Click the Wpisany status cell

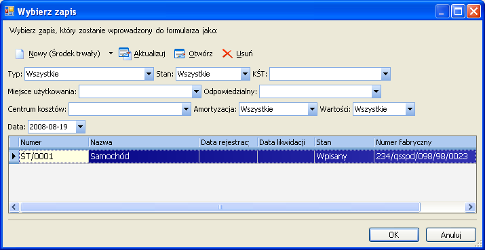pyautogui.click(x=345, y=157)
